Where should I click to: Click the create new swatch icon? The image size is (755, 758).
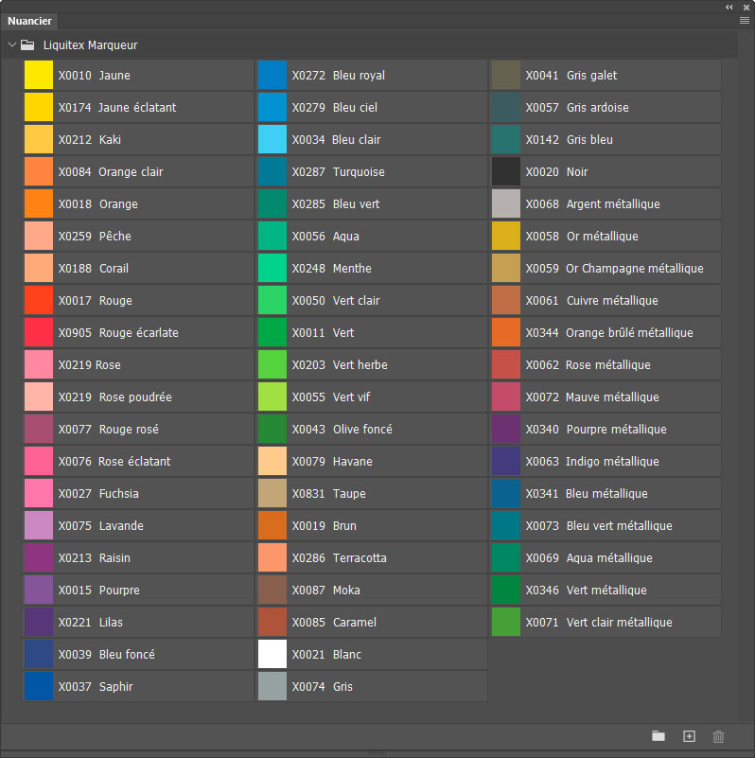click(x=689, y=736)
